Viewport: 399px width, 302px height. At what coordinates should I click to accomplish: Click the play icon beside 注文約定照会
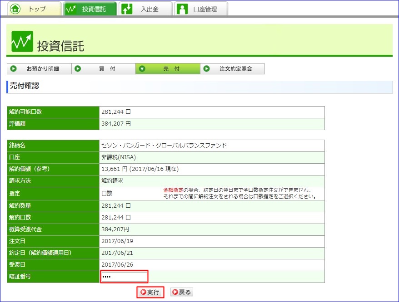[x=207, y=68]
